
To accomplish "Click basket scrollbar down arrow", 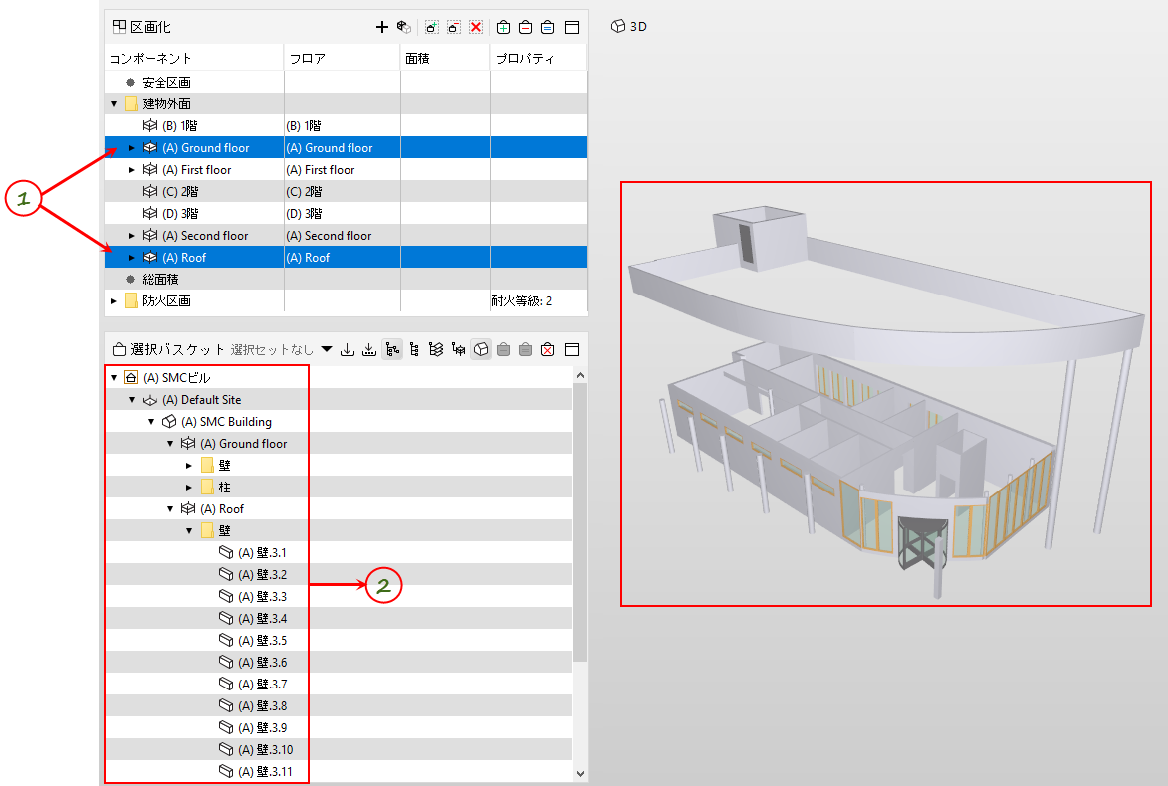I will [580, 773].
